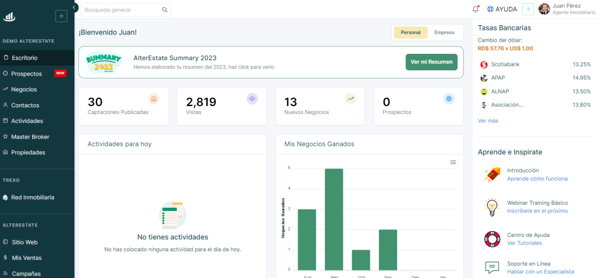The width and height of the screenshot is (599, 278).
Task: Collapse the sidebar with the arrow toggle
Action: [x=74, y=7]
